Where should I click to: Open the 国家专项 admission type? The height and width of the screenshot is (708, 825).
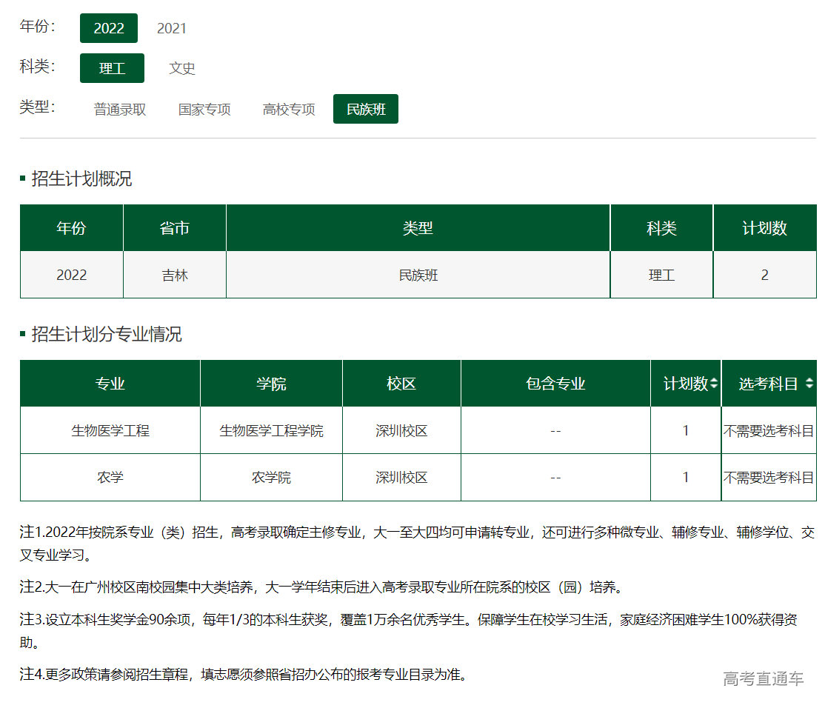tap(204, 109)
